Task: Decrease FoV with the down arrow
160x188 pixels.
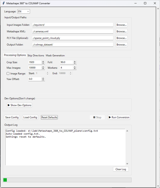Action: pyautogui.click(x=75, y=63)
